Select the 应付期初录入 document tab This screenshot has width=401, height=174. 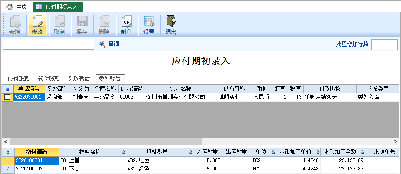pos(58,7)
